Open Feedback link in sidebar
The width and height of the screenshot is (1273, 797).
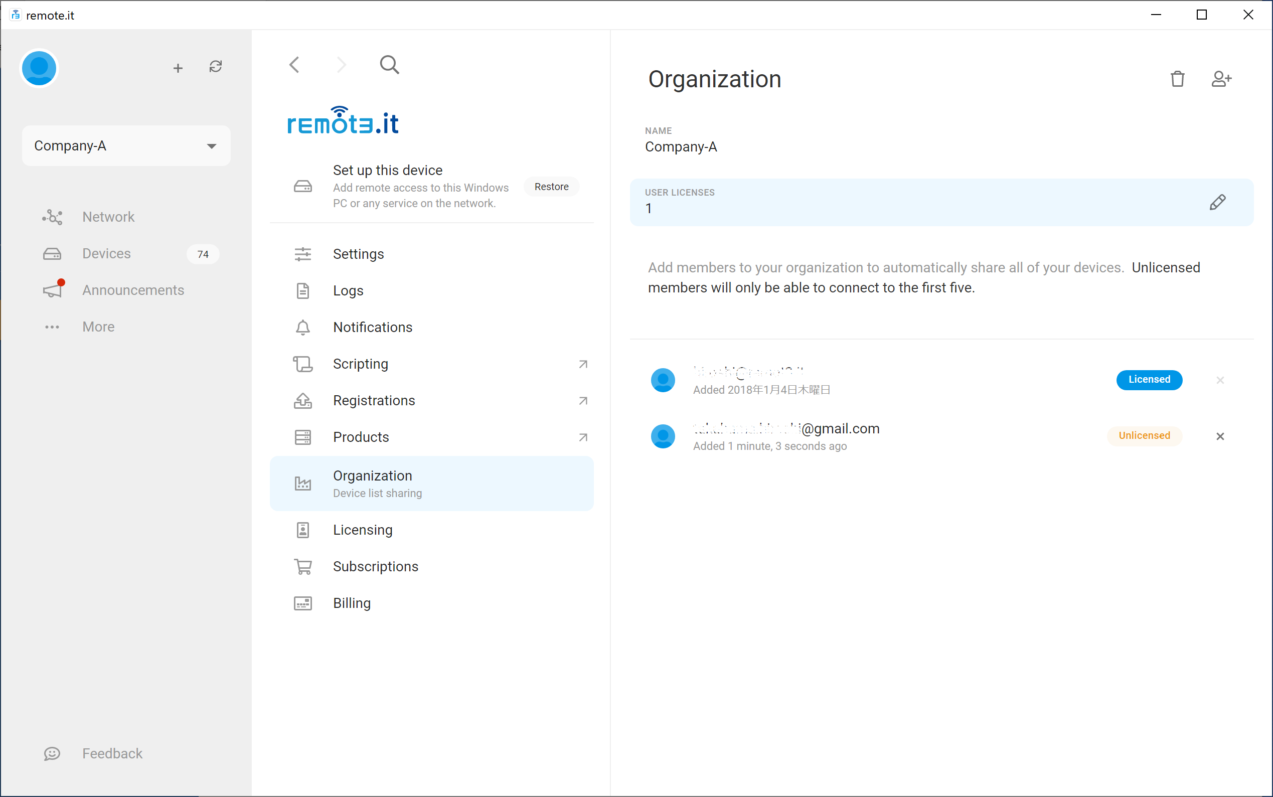point(112,754)
